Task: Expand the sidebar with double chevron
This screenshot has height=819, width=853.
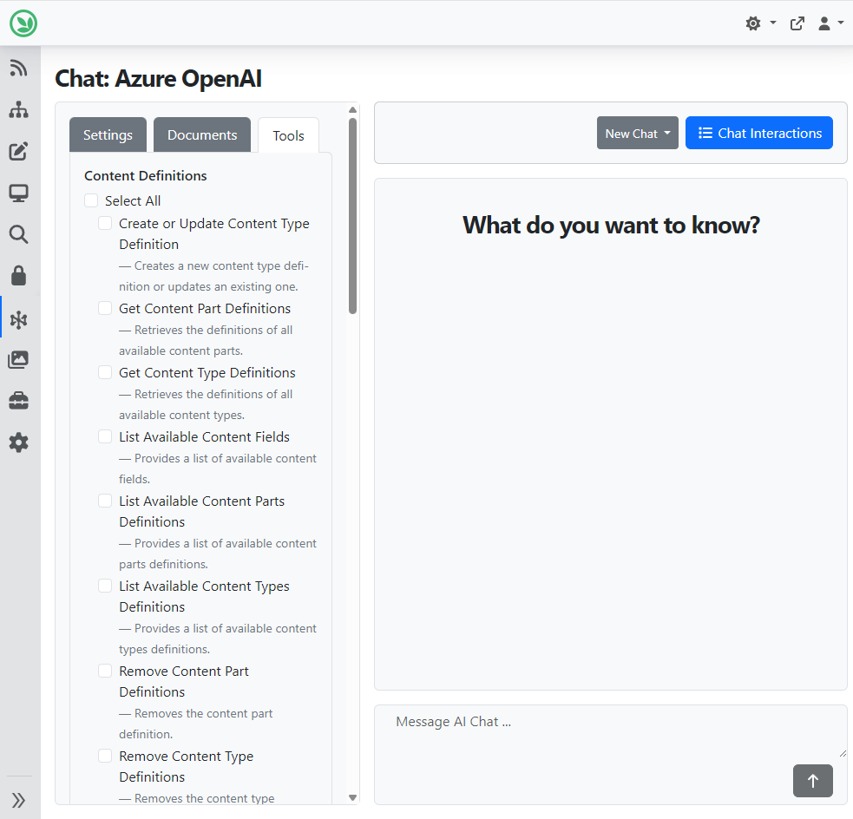Action: pos(18,801)
